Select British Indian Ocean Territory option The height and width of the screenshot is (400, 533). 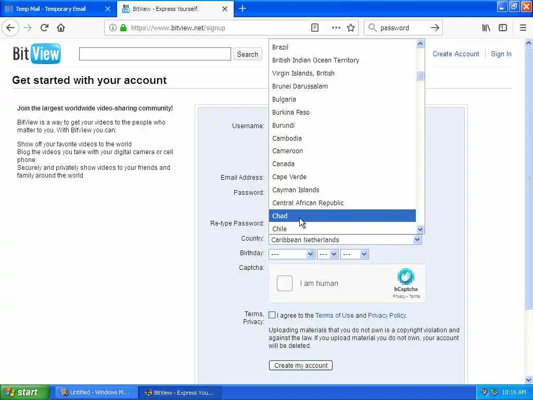[342, 60]
